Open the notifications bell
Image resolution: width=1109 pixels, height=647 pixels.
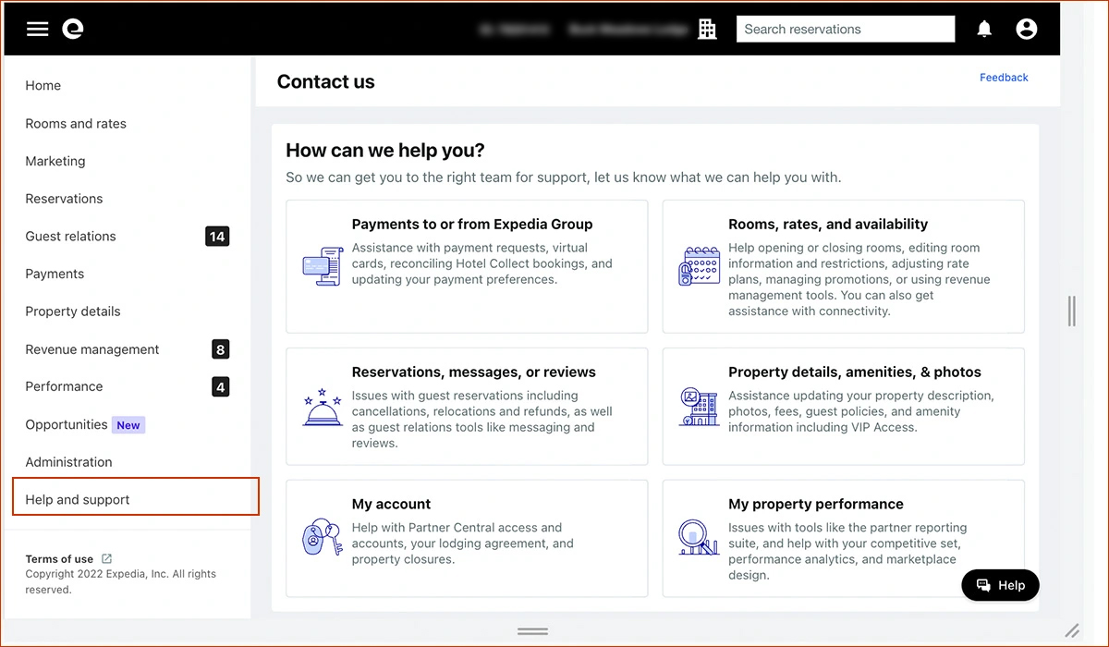tap(984, 30)
